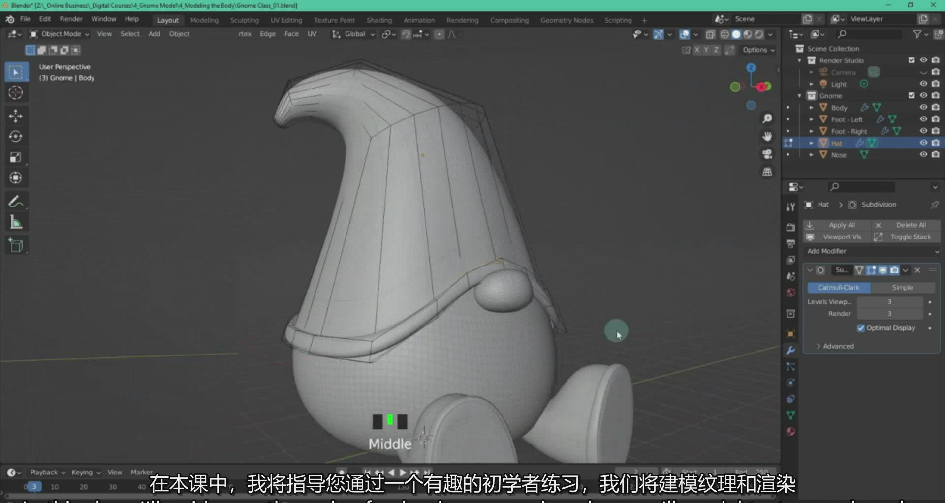Select the Add Cube tool
The width and height of the screenshot is (945, 503).
[16, 245]
